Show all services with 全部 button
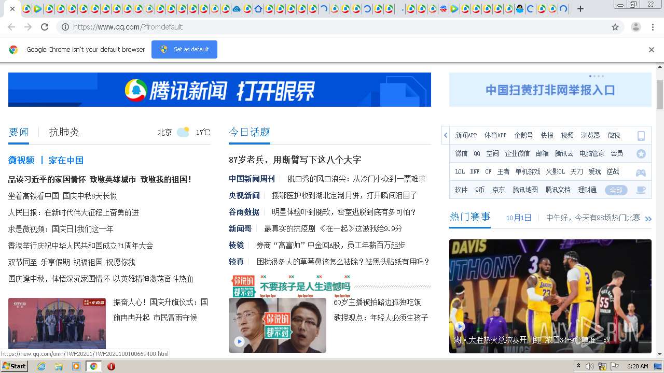 click(616, 190)
